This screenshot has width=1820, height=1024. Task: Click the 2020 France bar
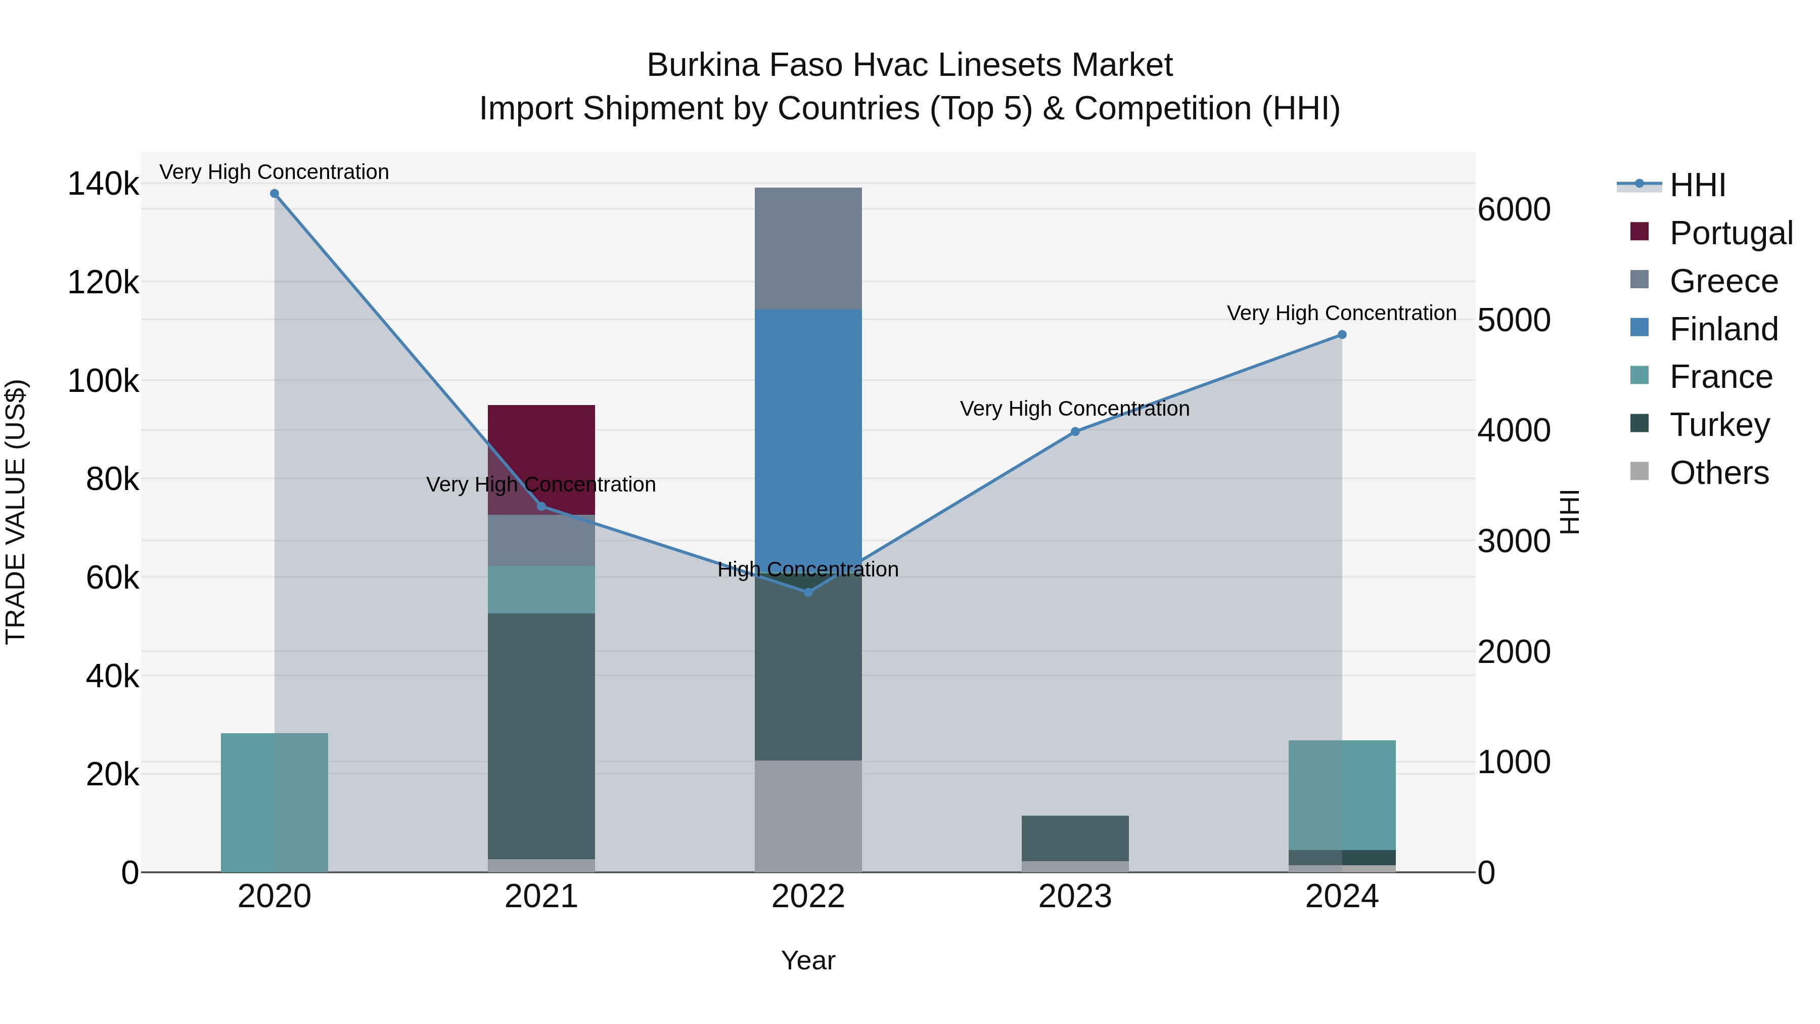coord(275,803)
